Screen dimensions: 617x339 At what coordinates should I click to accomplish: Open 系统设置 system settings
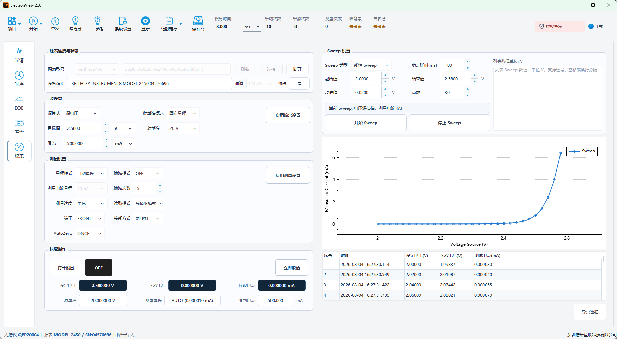click(x=123, y=23)
